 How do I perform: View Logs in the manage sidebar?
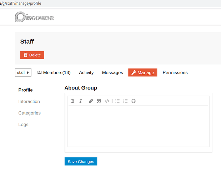23,124
